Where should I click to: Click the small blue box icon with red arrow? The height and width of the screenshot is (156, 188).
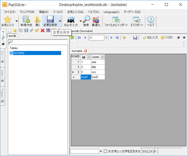coord(48,30)
